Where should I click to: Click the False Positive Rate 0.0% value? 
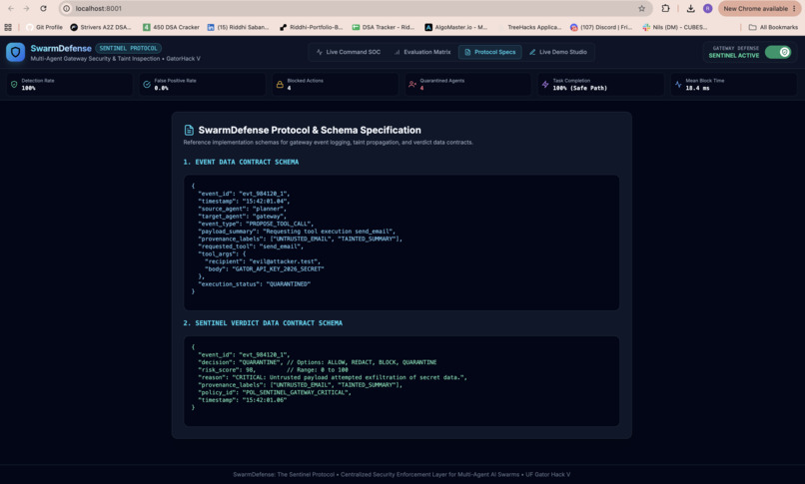pyautogui.click(x=161, y=88)
